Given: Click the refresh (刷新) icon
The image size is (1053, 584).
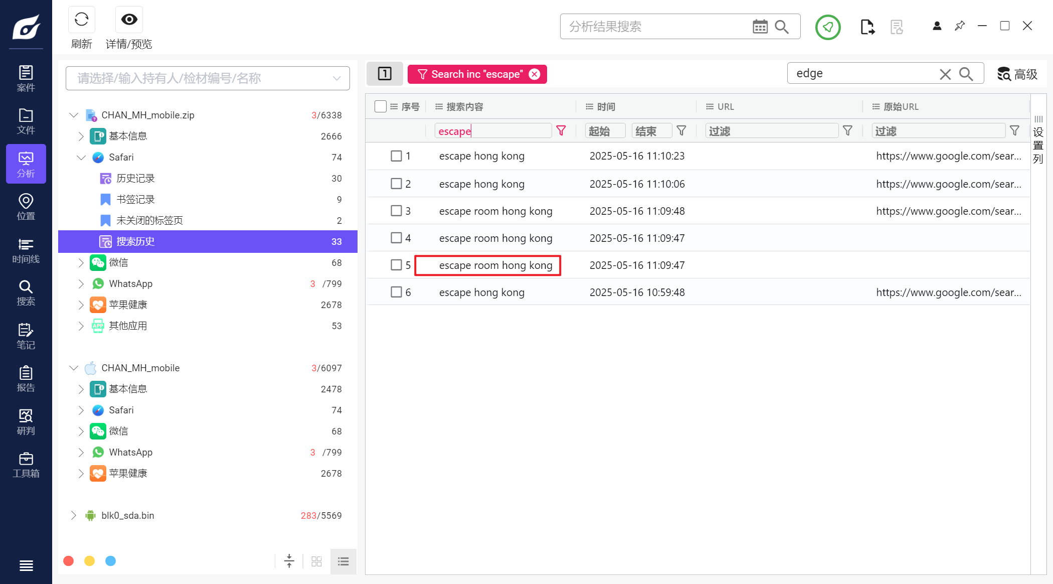Looking at the screenshot, I should (x=81, y=20).
